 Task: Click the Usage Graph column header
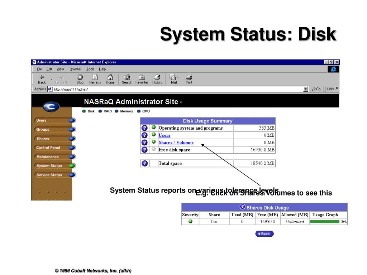pyautogui.click(x=325, y=215)
